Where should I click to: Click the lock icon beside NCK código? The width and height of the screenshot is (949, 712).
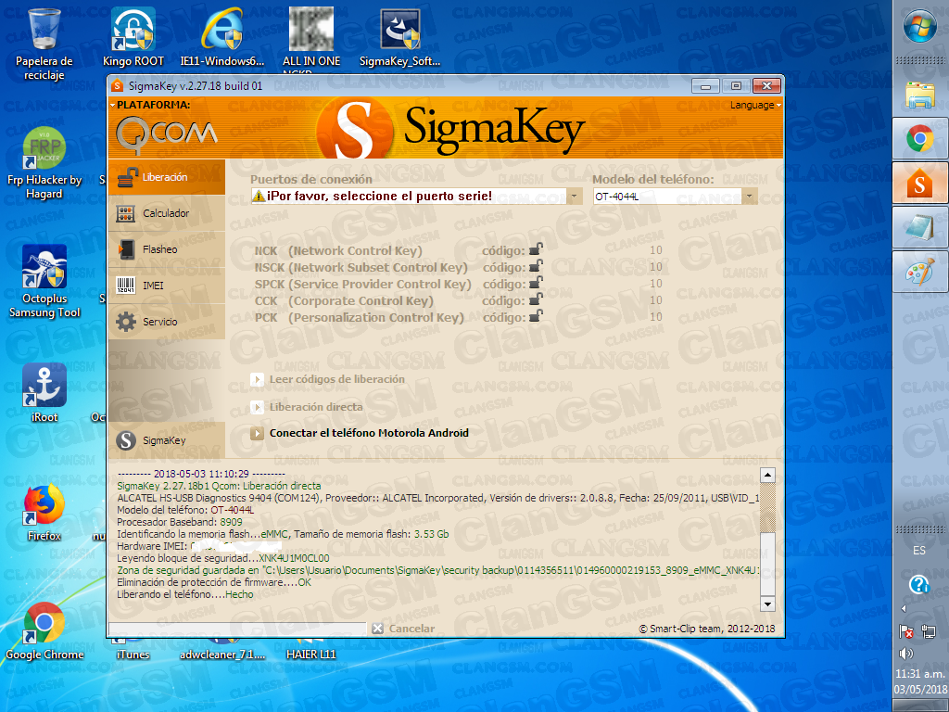point(537,249)
